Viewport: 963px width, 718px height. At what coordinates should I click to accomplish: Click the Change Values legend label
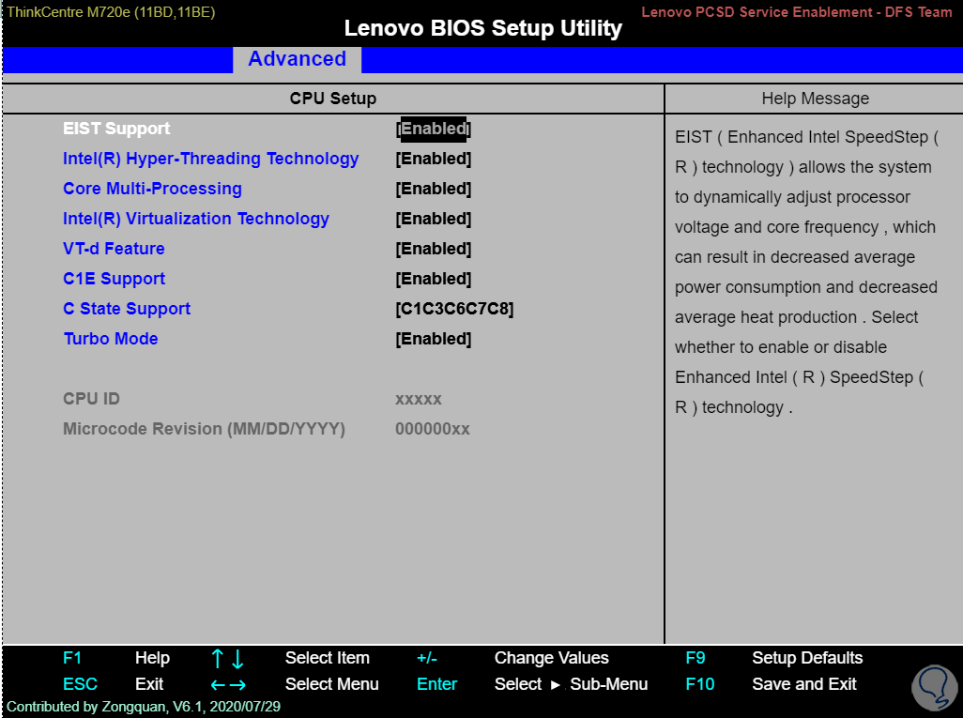point(552,658)
